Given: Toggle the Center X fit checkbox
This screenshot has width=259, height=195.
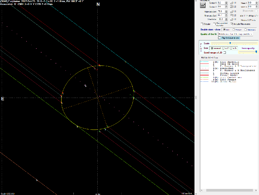Looking at the screenshot, I should (x=231, y=3).
